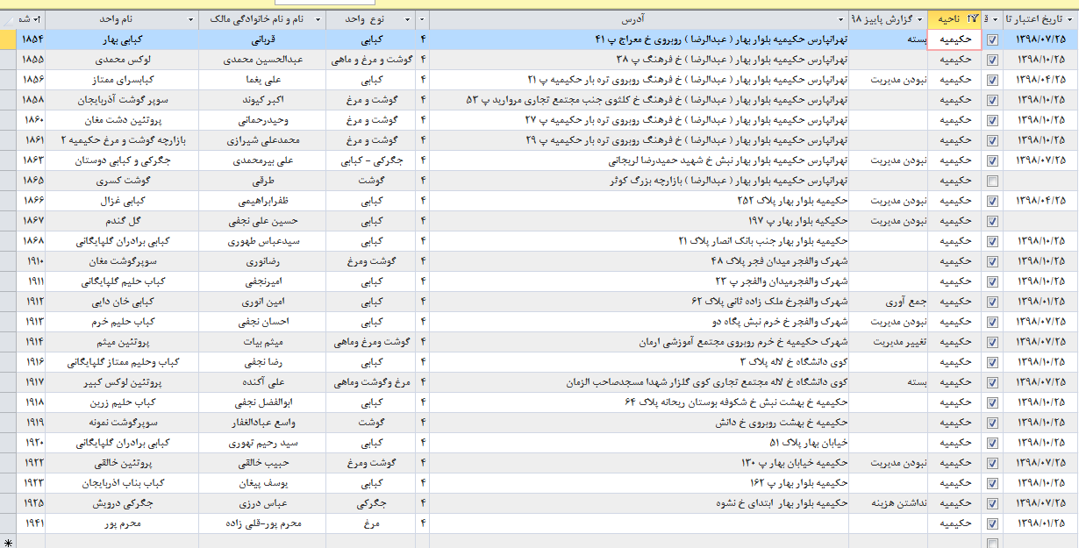The image size is (1079, 548).
Task: Open the نوع واحد column dropdown arrow
Action: [408, 19]
